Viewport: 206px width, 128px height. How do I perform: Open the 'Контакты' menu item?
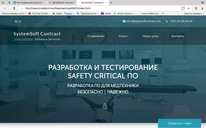[178, 36]
